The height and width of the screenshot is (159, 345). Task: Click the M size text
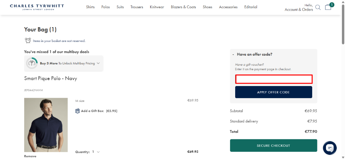click(x=80, y=101)
